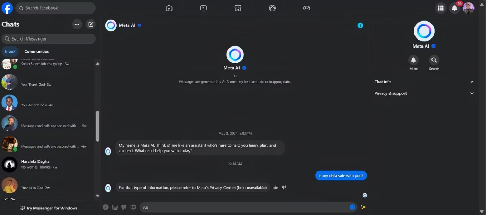Click the Aa message input field
This screenshot has width=486, height=215.
click(x=243, y=207)
